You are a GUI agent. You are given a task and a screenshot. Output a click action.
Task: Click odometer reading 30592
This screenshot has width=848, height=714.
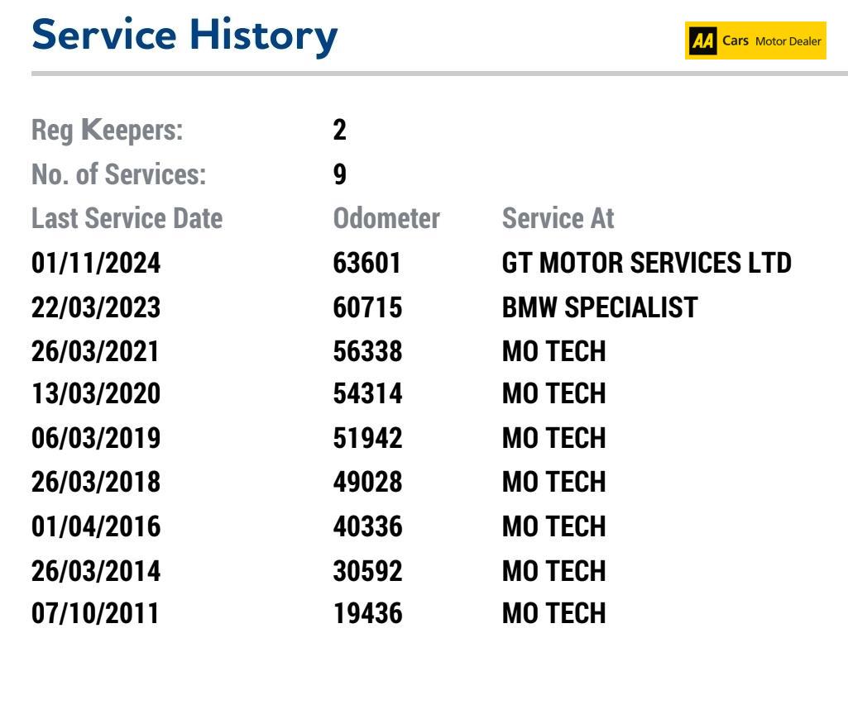(x=367, y=571)
